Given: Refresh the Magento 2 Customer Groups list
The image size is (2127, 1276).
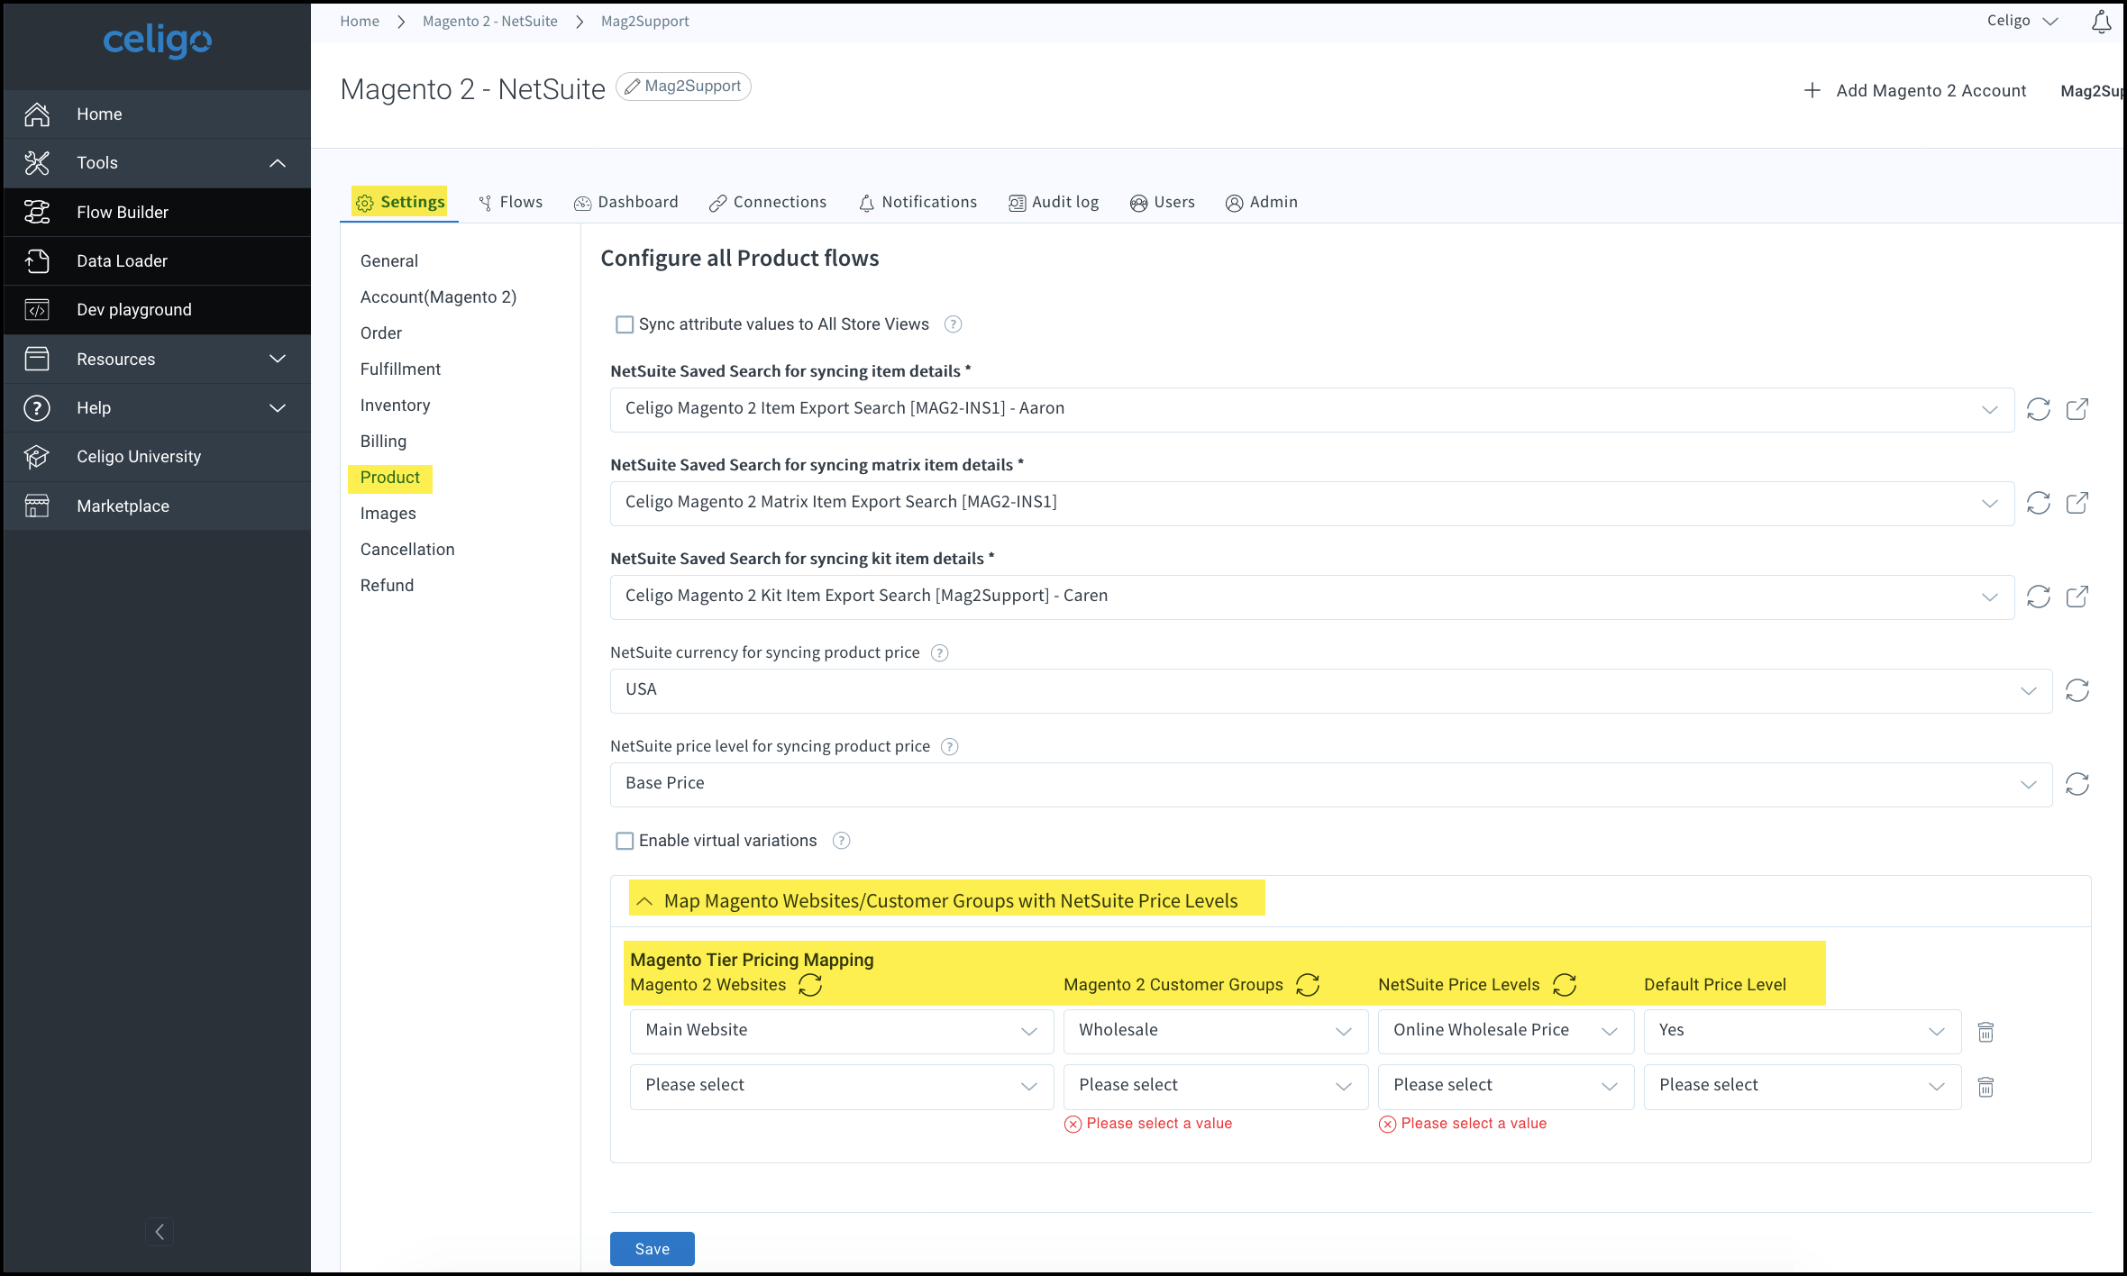Looking at the screenshot, I should click(x=1308, y=985).
